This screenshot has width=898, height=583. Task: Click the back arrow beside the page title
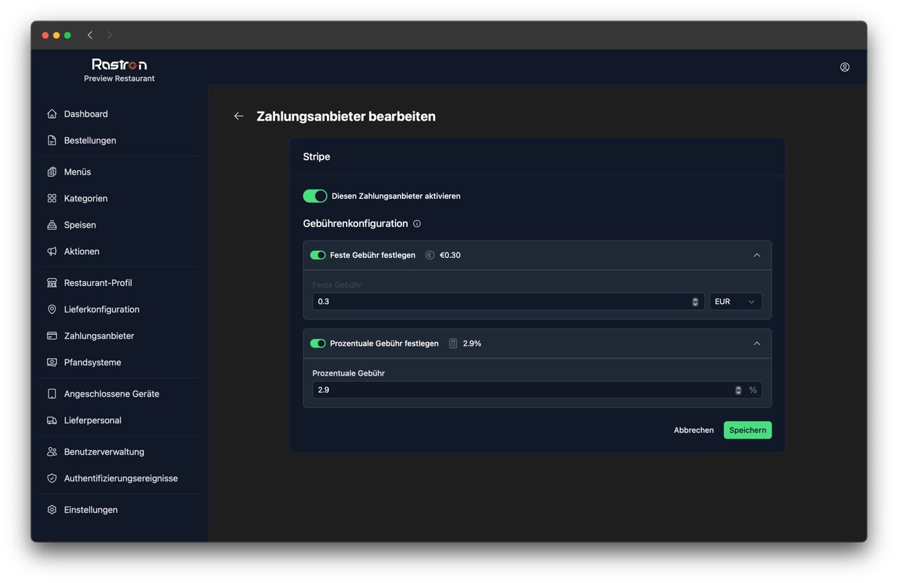(x=239, y=116)
